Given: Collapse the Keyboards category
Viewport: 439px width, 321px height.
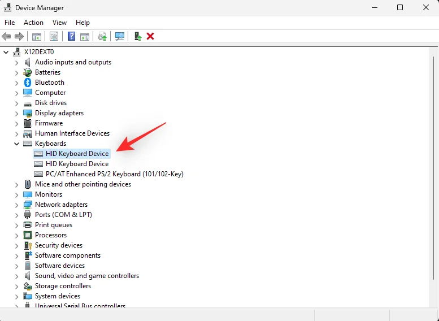Looking at the screenshot, I should click(x=17, y=144).
